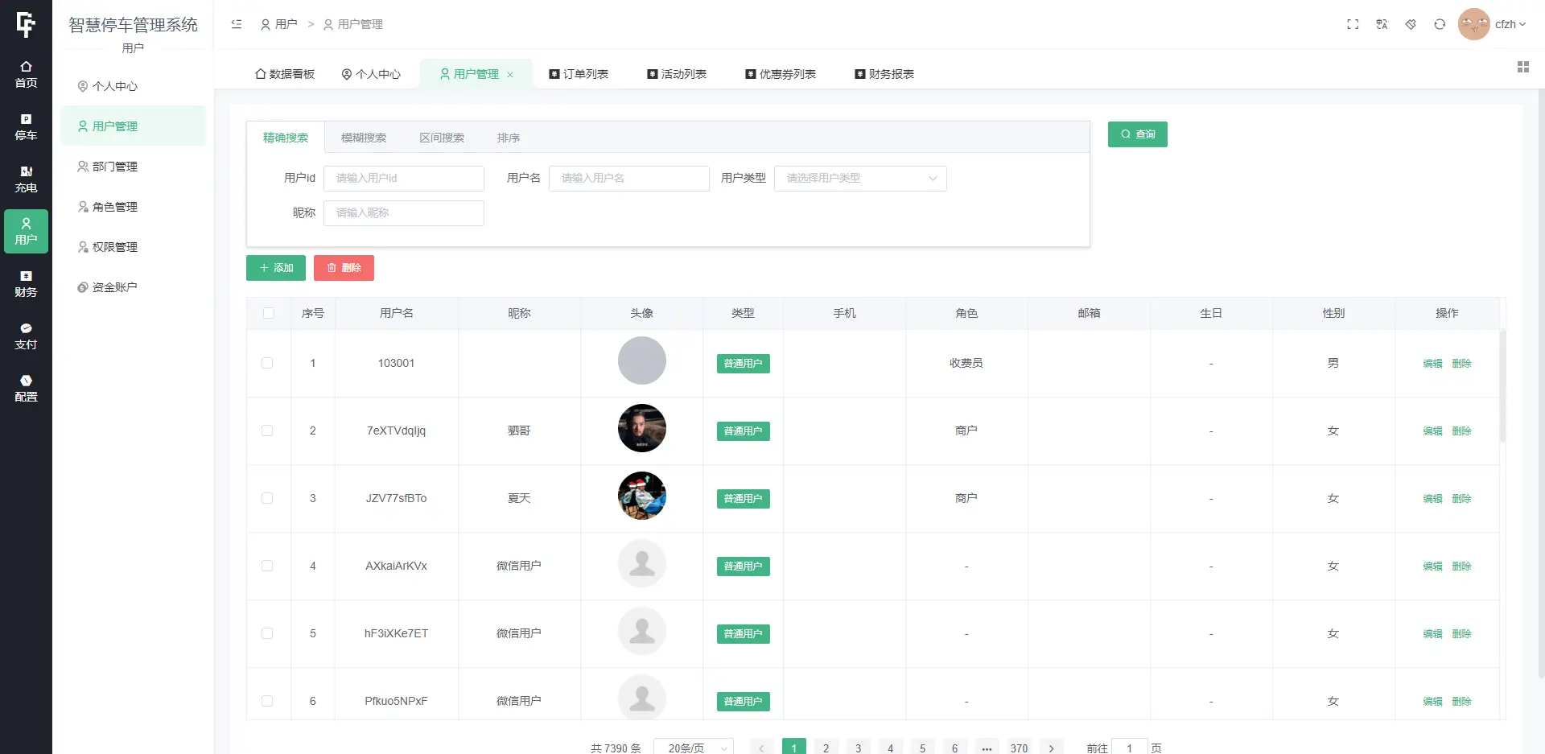
Task: Open the 充电 module icon
Action: [x=26, y=179]
